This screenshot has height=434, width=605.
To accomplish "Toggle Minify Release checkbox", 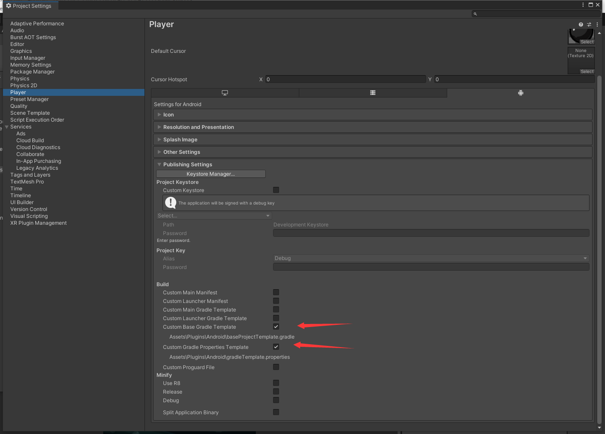I will click(276, 391).
